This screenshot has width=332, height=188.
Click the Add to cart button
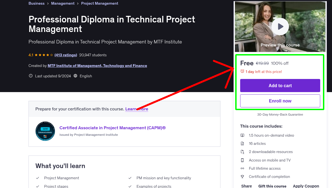pyautogui.click(x=280, y=86)
